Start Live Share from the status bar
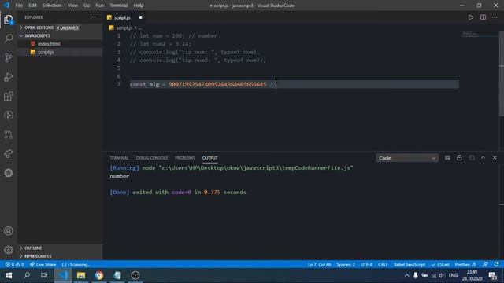 (43, 265)
